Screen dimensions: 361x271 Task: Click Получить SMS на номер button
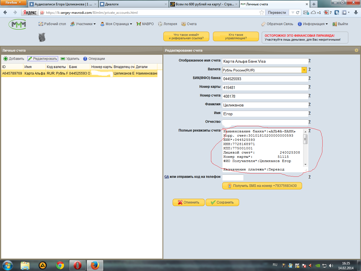point(262,186)
